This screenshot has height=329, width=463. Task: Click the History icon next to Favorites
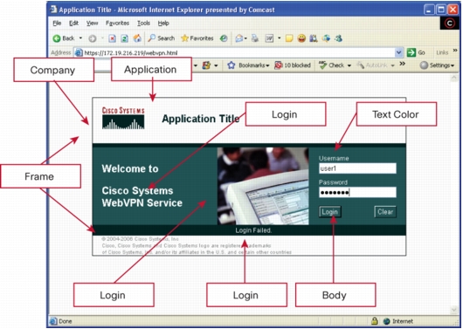point(224,38)
